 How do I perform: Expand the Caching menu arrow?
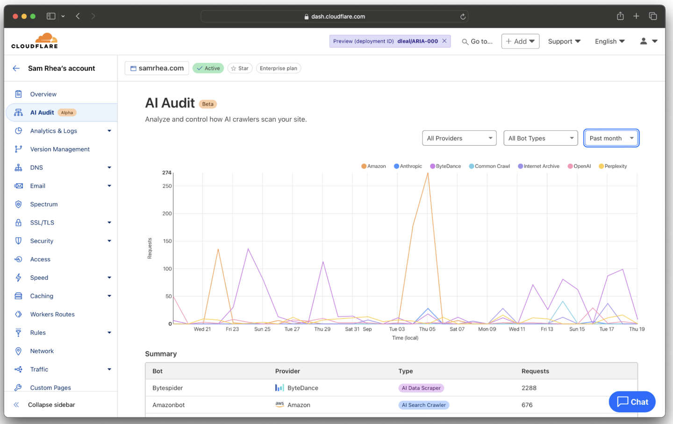(109, 296)
